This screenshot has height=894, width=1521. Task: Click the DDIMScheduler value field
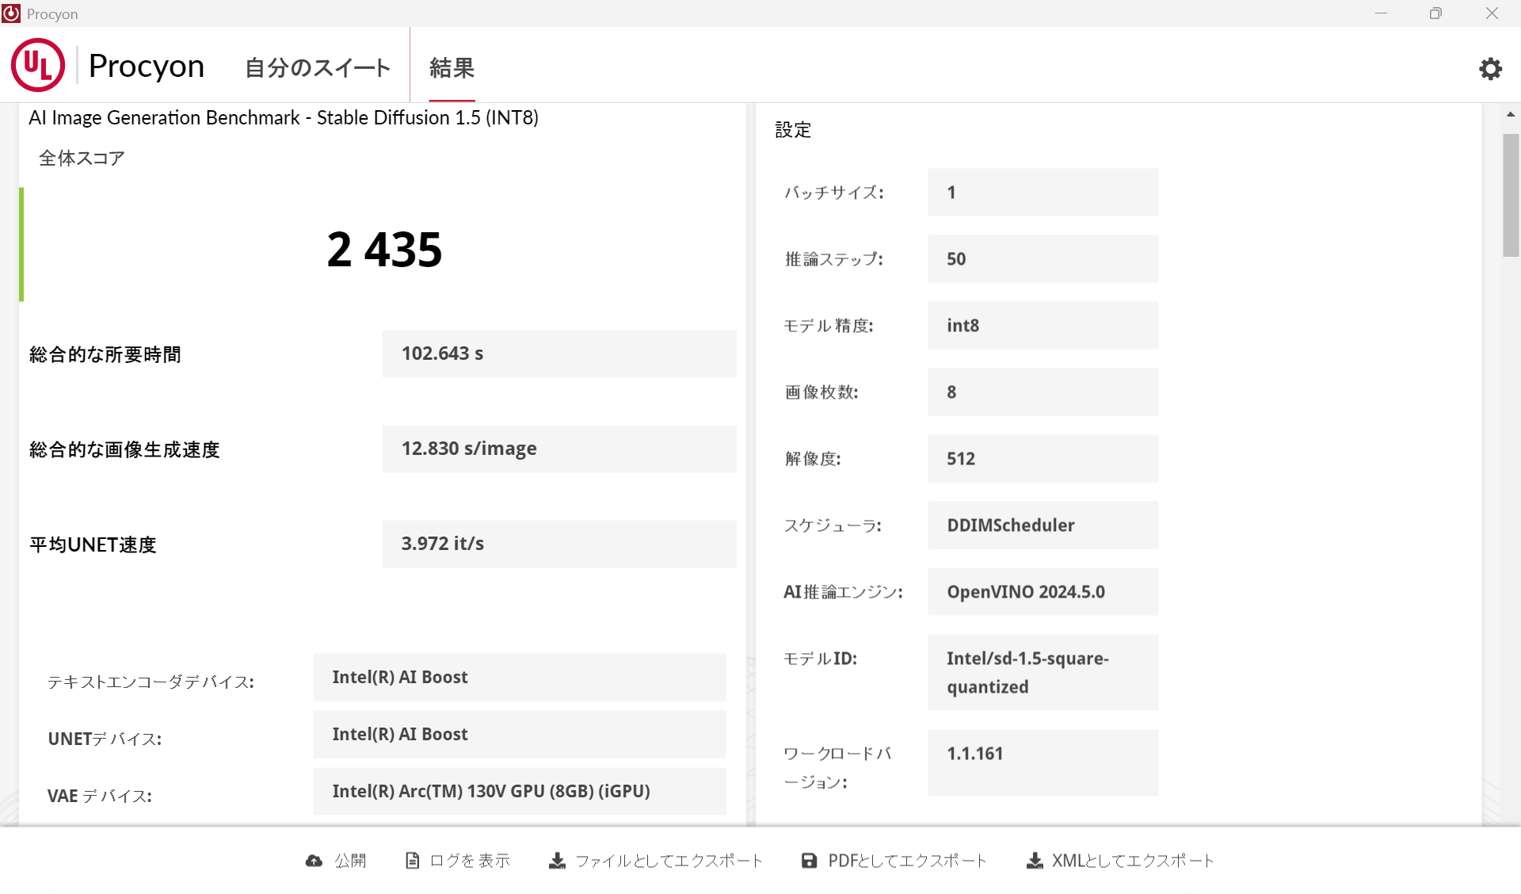point(1043,525)
